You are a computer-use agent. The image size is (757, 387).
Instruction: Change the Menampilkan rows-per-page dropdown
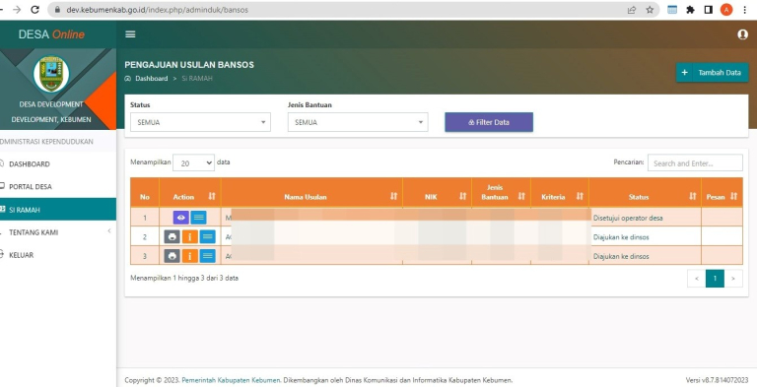pyautogui.click(x=193, y=162)
